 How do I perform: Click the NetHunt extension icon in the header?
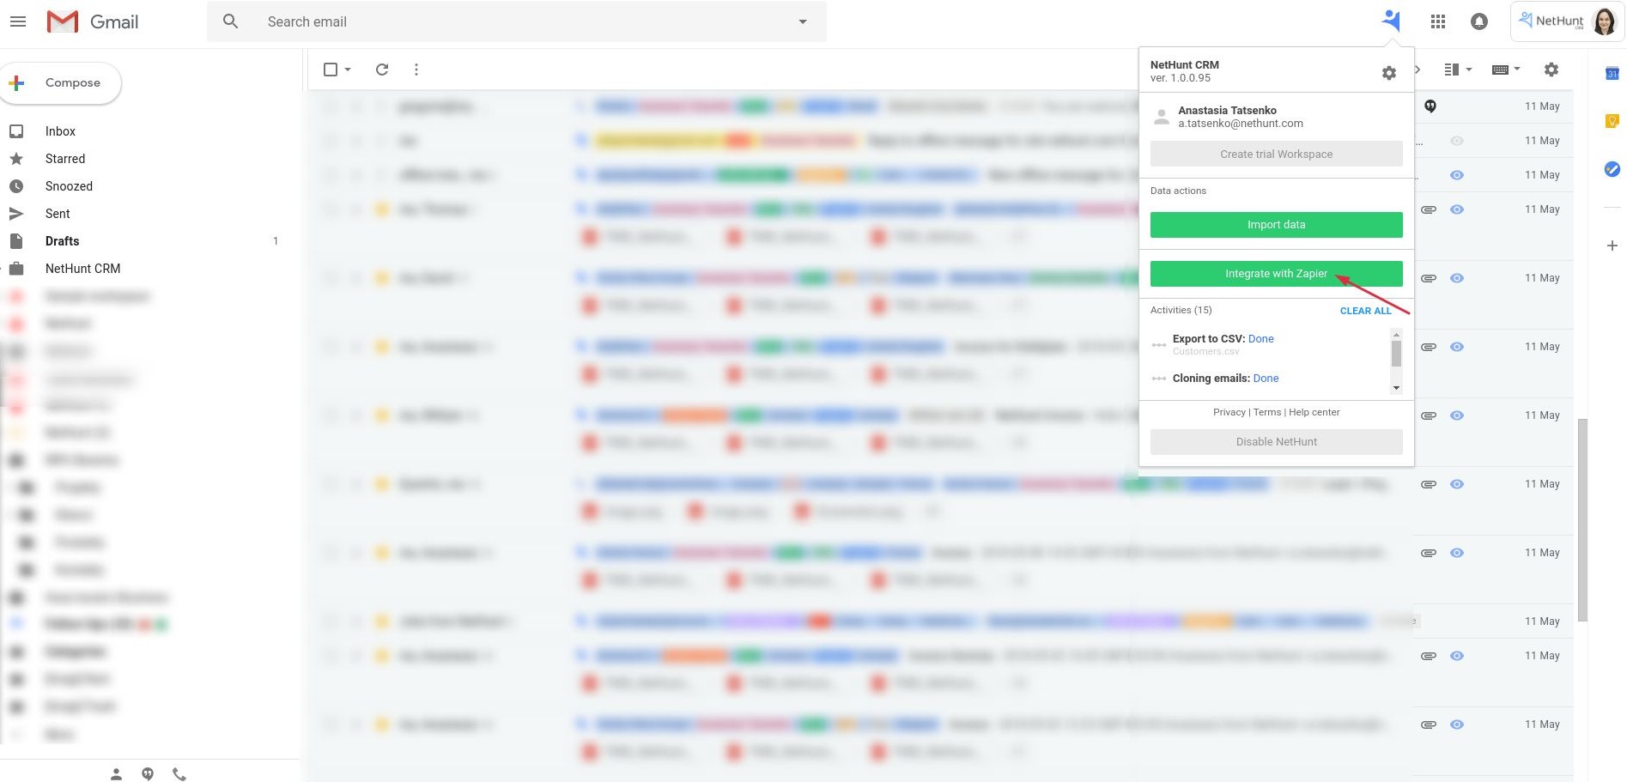(1391, 21)
